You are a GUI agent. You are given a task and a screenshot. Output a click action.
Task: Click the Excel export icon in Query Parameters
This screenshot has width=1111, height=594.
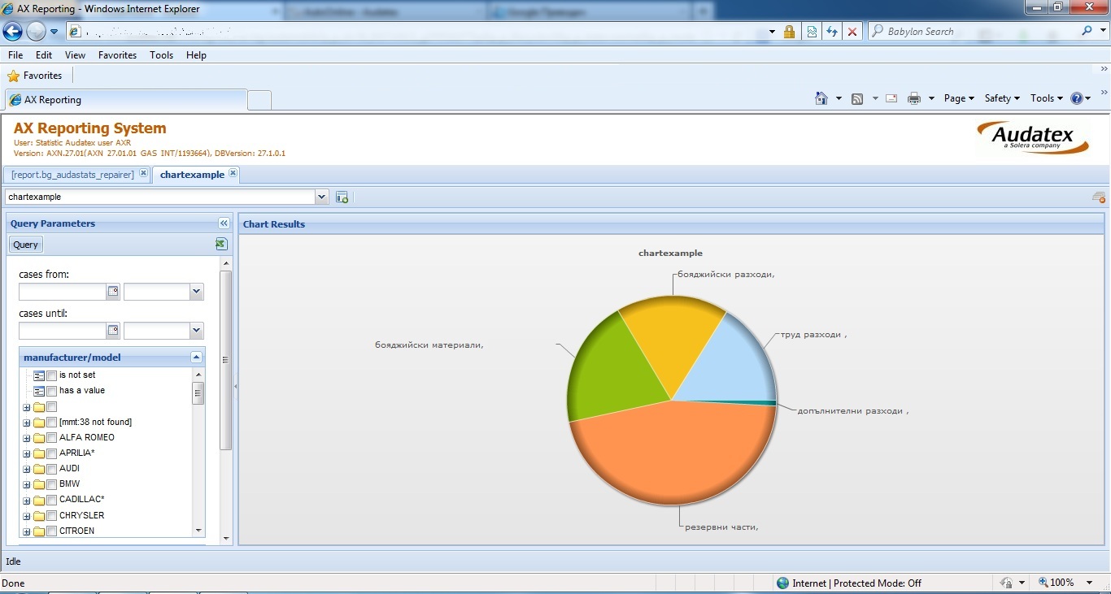point(220,244)
